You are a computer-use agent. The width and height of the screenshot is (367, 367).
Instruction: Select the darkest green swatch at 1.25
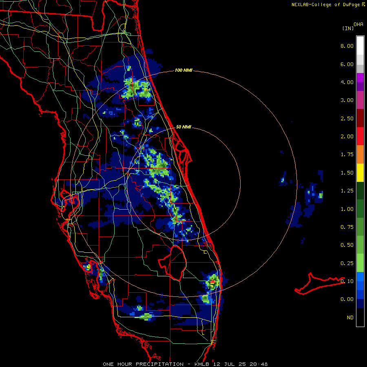pyautogui.click(x=360, y=190)
